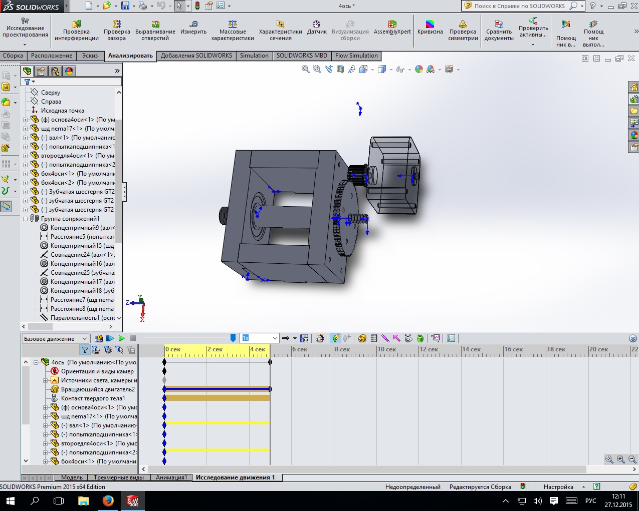Image resolution: width=639 pixels, height=511 pixels.
Task: Open Firefox from the Windows taskbar
Action: click(x=108, y=500)
